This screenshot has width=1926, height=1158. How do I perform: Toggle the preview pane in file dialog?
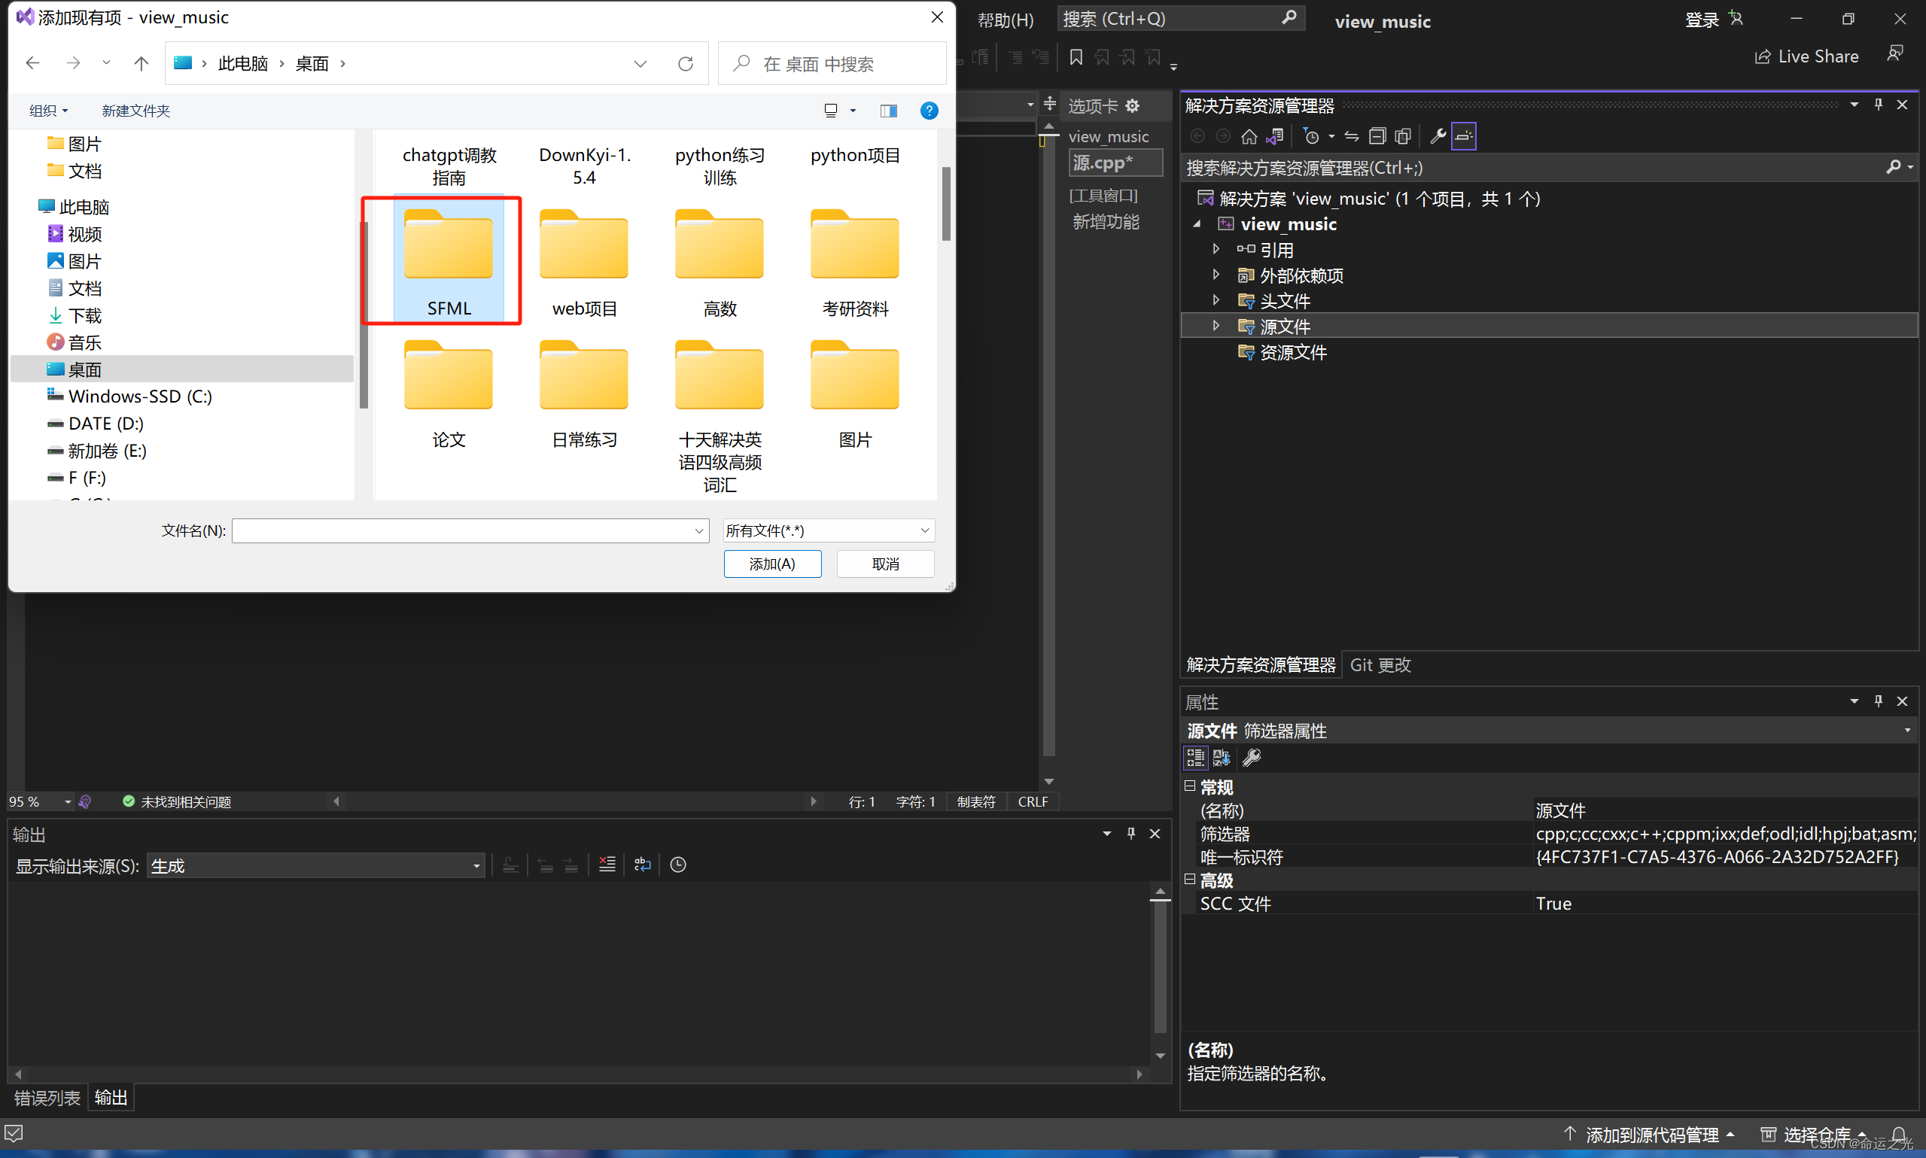(x=888, y=111)
